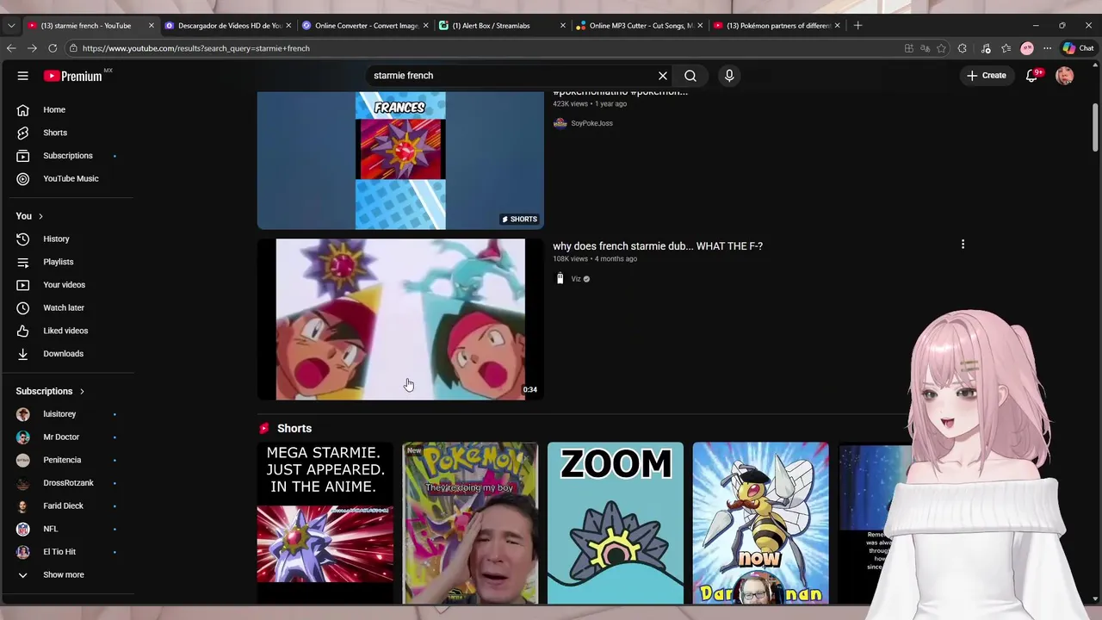Open the Viz channel avatar icon
The height and width of the screenshot is (620, 1102).
560,278
